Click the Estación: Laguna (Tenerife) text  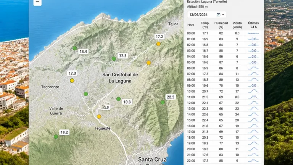207,2
